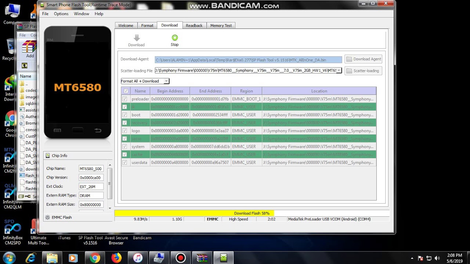Open the Window menu

[x=82, y=14]
